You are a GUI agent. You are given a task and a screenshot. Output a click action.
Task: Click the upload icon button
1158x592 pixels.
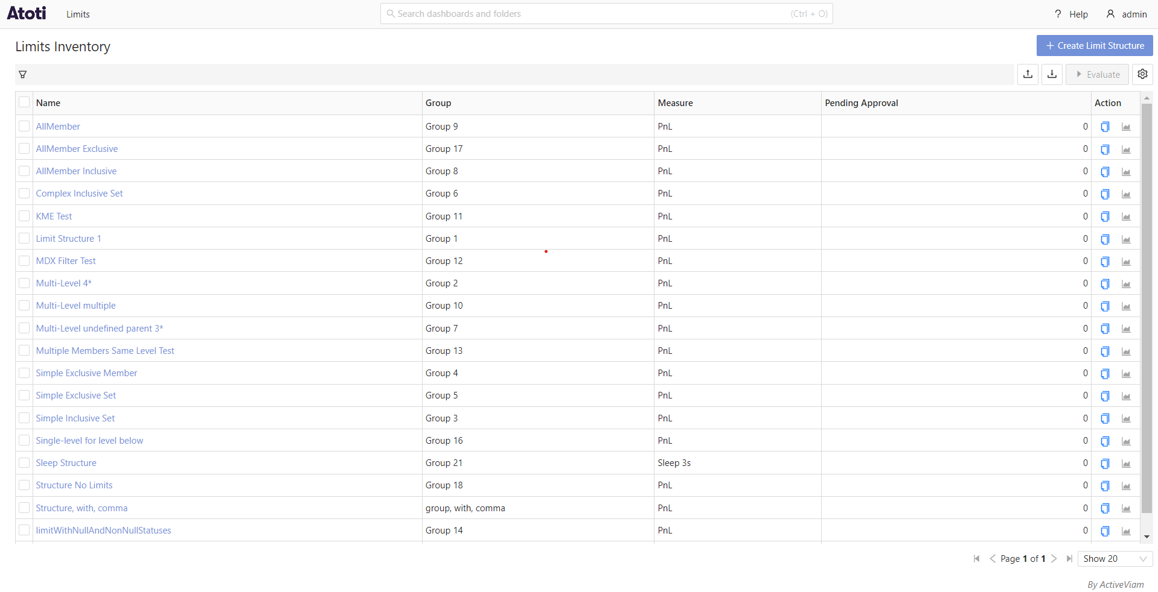tap(1028, 74)
